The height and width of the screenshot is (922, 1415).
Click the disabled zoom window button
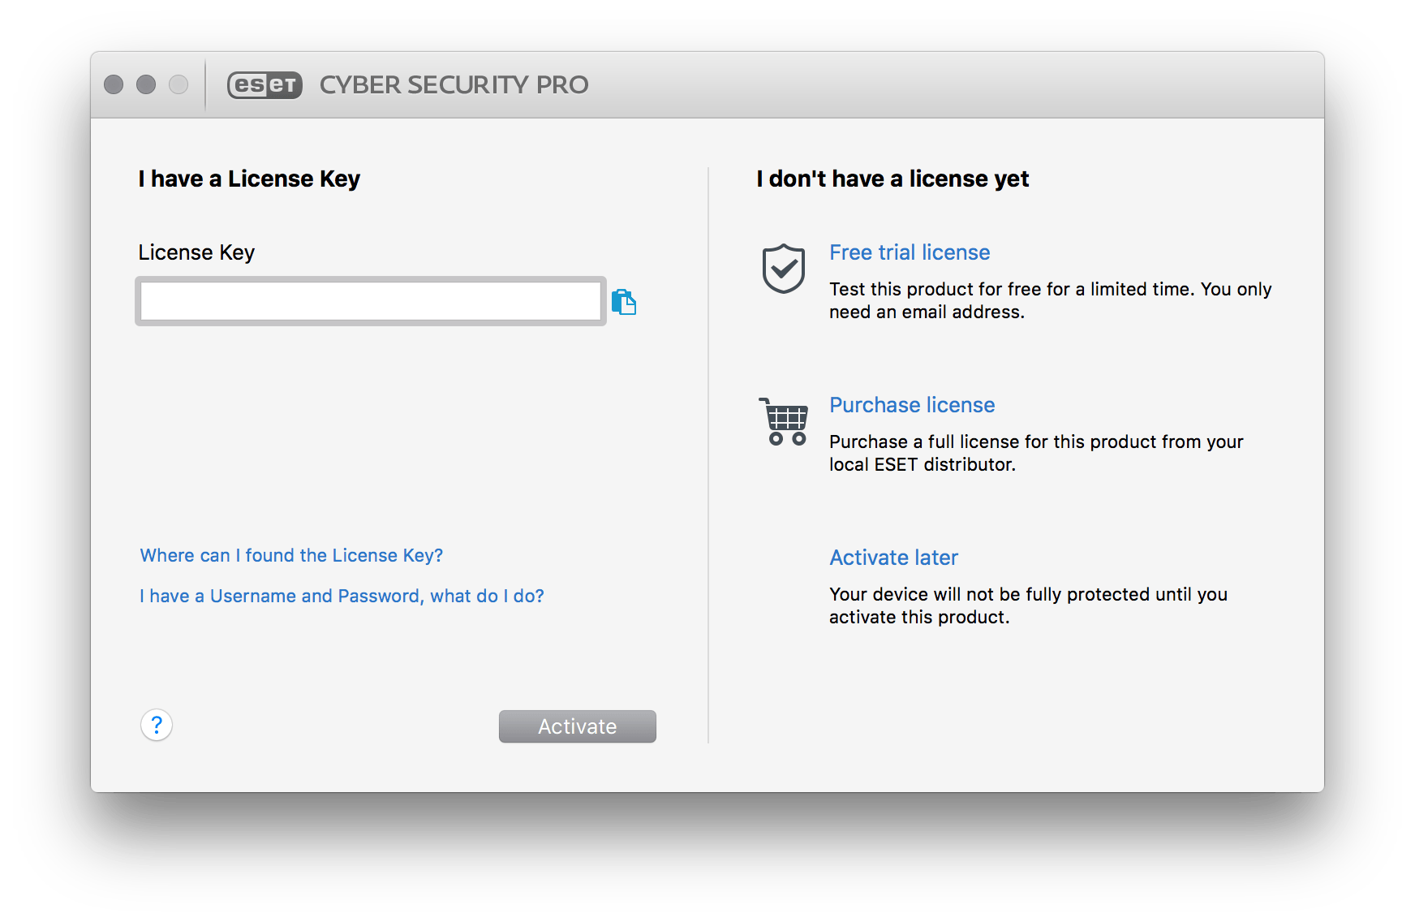pyautogui.click(x=178, y=84)
